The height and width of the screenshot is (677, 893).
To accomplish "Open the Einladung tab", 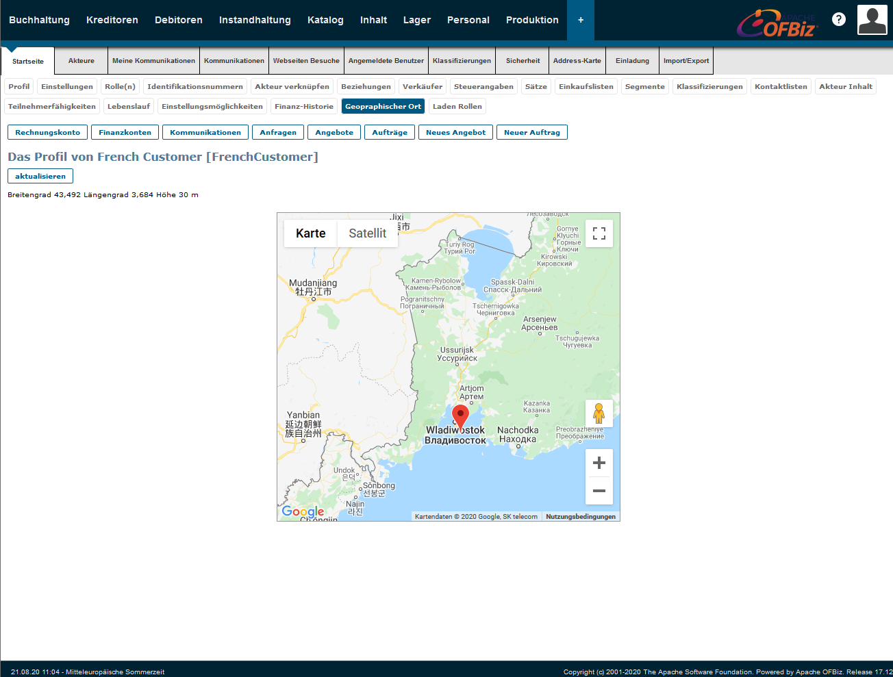I will [x=632, y=60].
